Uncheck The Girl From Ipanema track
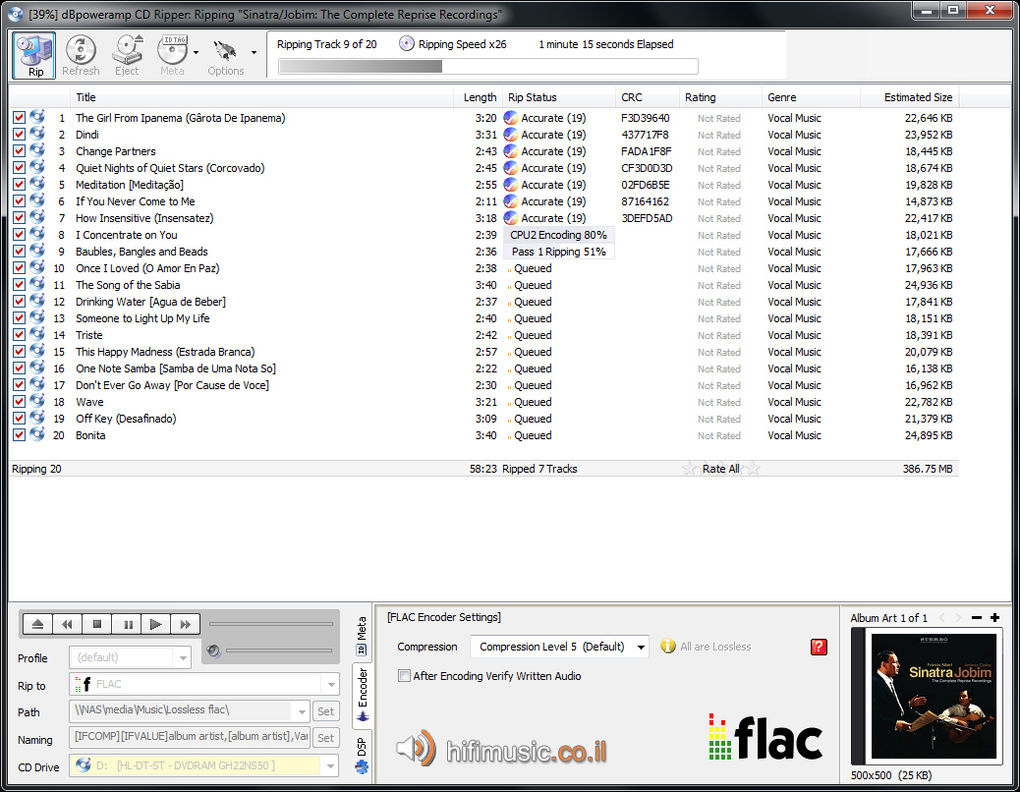Image resolution: width=1020 pixels, height=792 pixels. [19, 118]
